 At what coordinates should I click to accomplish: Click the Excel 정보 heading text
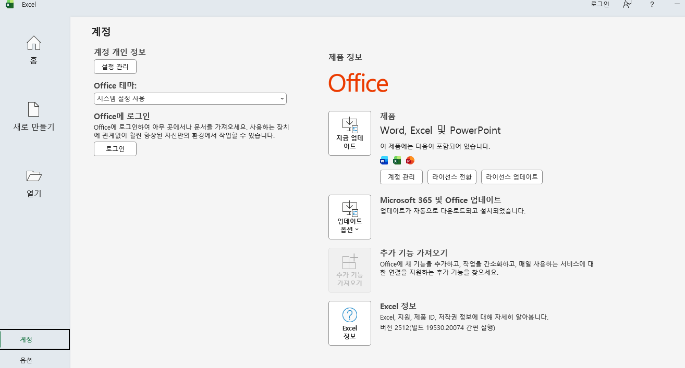pos(398,306)
